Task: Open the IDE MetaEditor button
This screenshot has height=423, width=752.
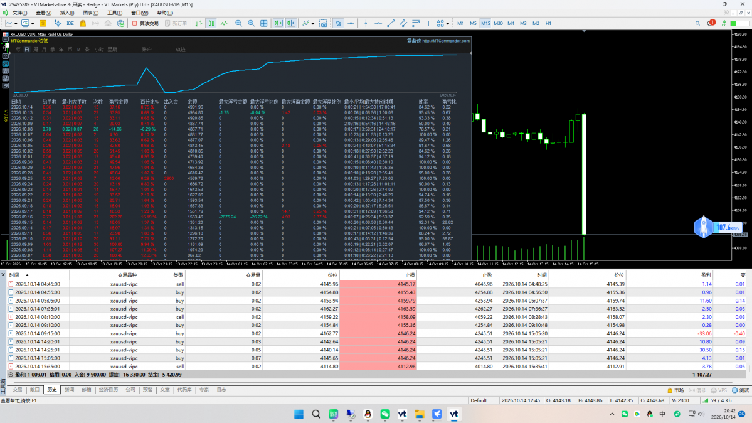Action: (x=70, y=23)
